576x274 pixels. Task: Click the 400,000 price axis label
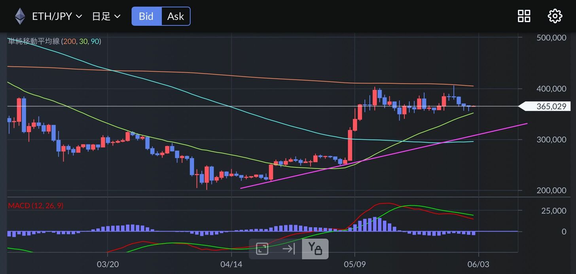(x=551, y=89)
